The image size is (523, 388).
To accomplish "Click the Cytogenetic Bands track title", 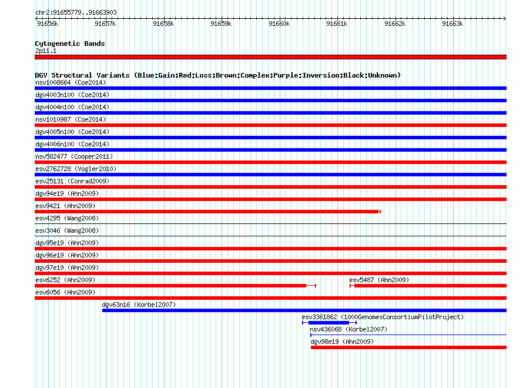I will pyautogui.click(x=70, y=44).
